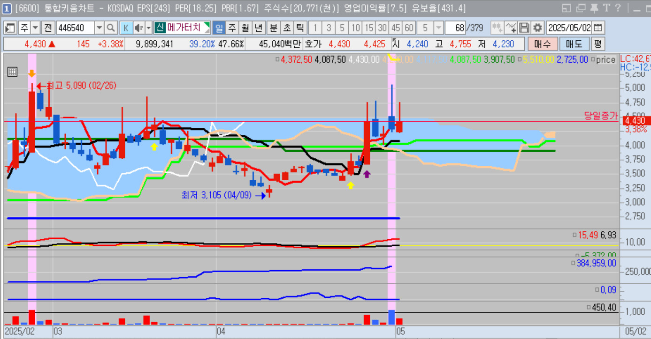Image resolution: width=651 pixels, height=339 pixels.
Task: Click the save chart floppy disk icon
Action: pyautogui.click(x=524, y=28)
